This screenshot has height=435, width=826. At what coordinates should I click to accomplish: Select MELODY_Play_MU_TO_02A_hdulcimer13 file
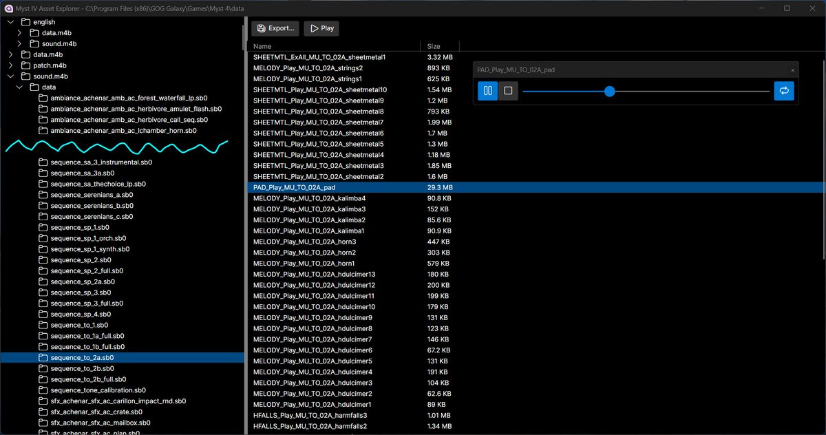(315, 274)
